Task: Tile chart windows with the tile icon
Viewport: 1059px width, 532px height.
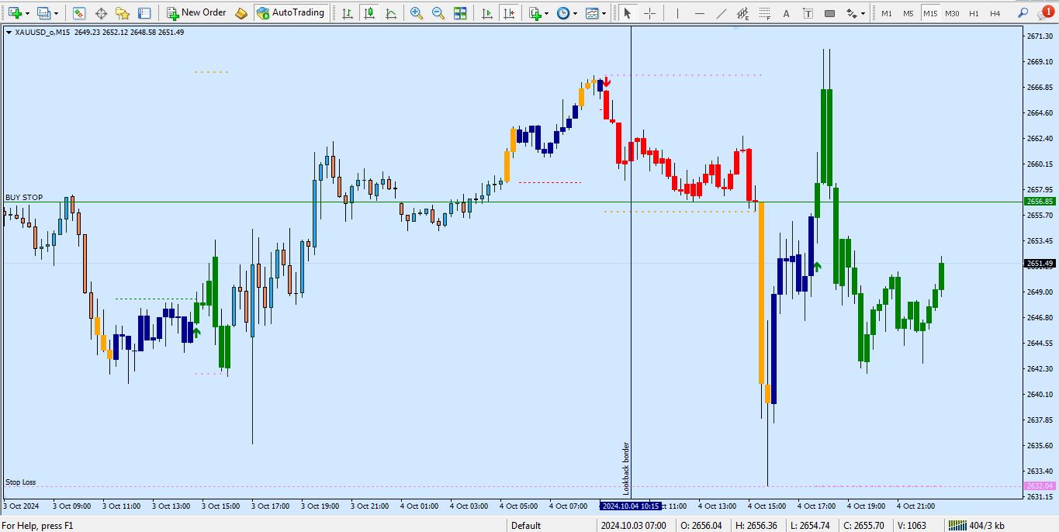Action: (460, 12)
